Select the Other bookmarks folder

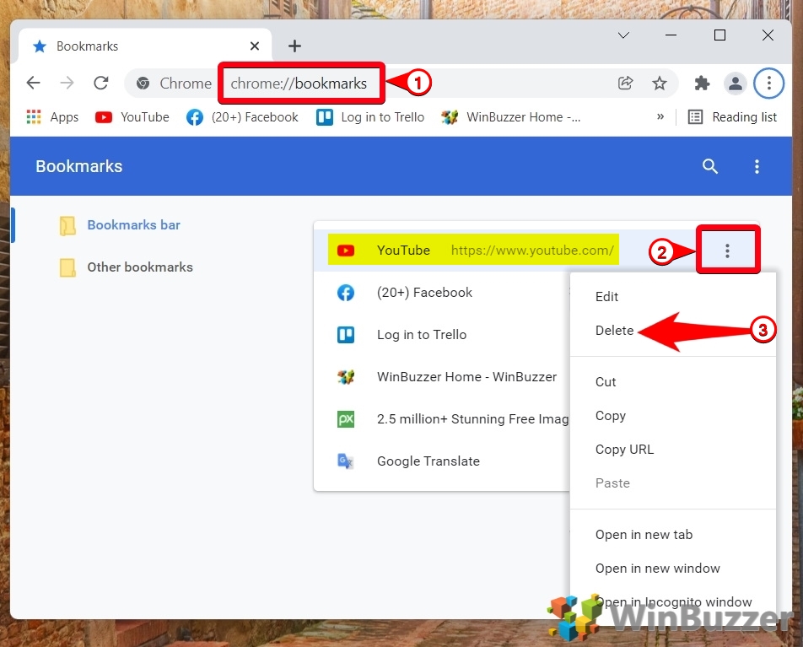[x=126, y=267]
